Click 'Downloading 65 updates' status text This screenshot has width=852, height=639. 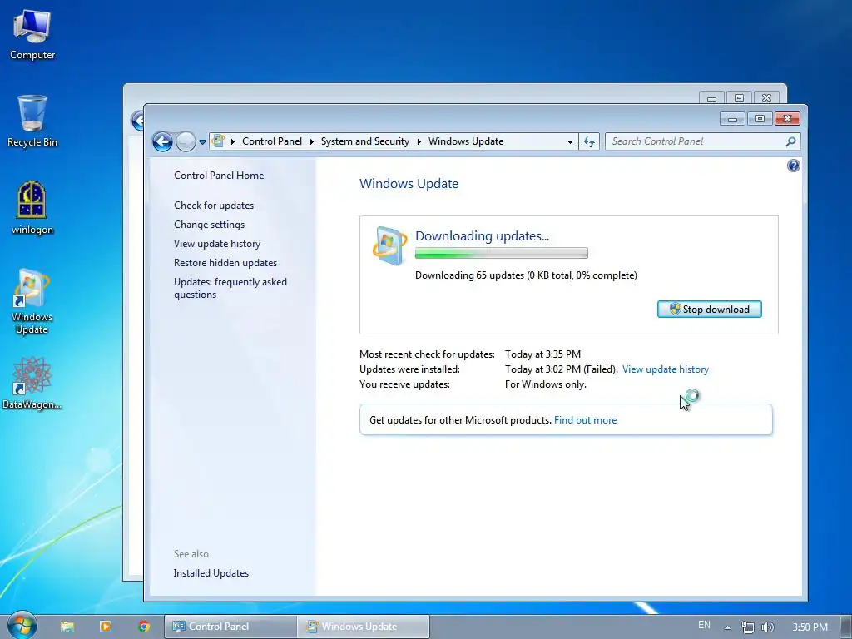tap(526, 275)
